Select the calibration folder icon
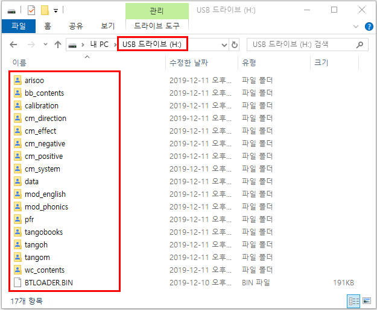The width and height of the screenshot is (377, 310). (17, 105)
